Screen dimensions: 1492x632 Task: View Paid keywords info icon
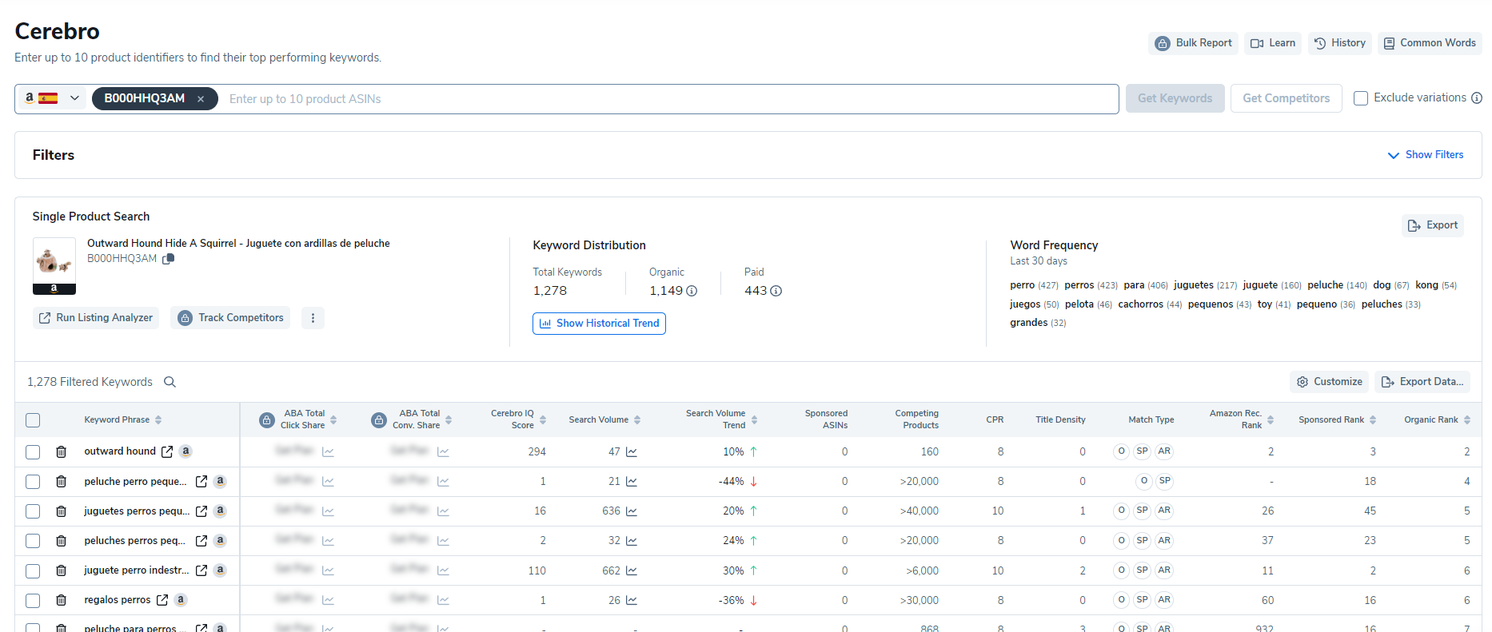point(776,291)
